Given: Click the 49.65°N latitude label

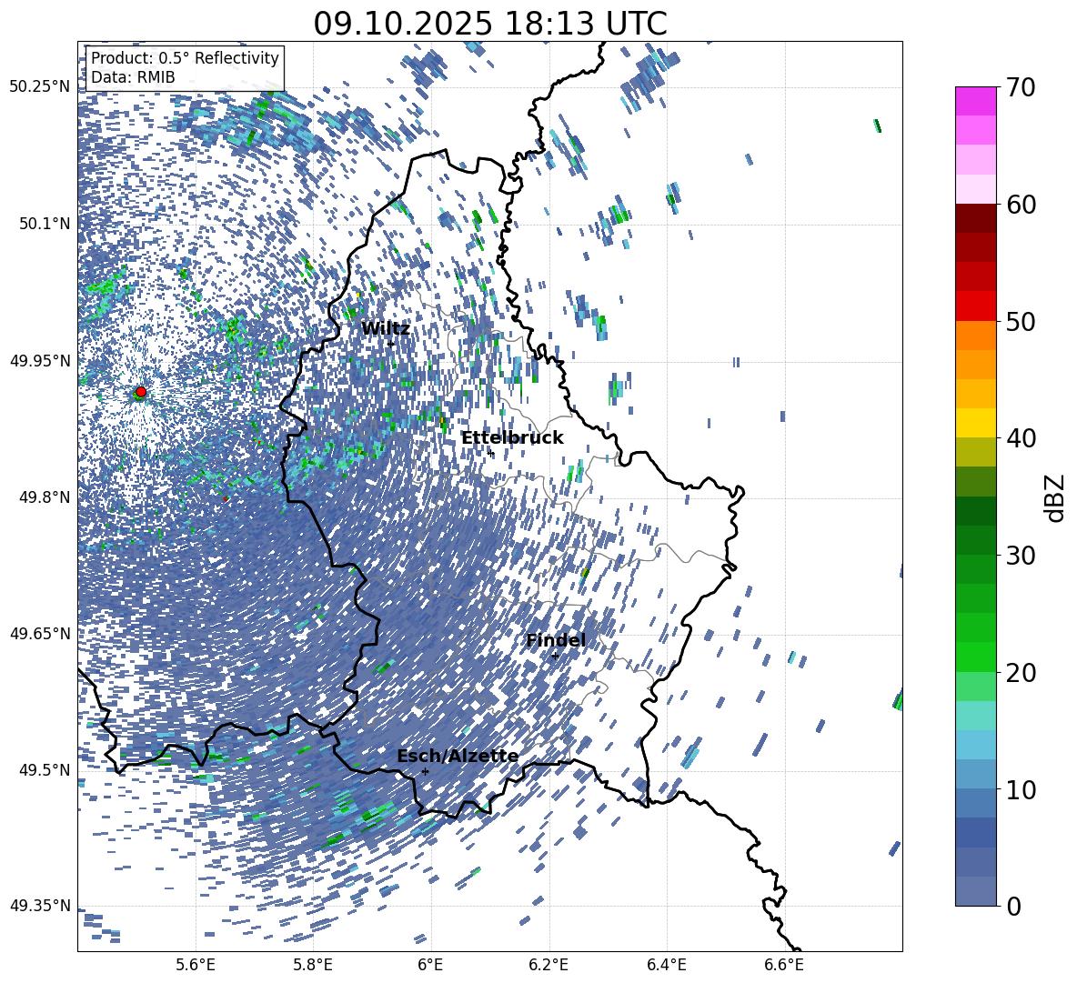Looking at the screenshot, I should point(40,634).
